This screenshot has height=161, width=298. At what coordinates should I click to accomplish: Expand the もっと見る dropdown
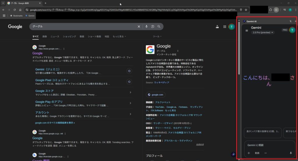pos(119,36)
